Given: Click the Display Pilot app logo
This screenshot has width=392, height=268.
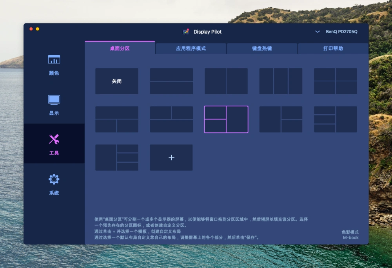Looking at the screenshot, I should pos(186,32).
